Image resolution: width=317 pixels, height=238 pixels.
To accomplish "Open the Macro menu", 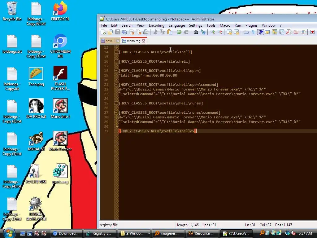I will 225,25.
